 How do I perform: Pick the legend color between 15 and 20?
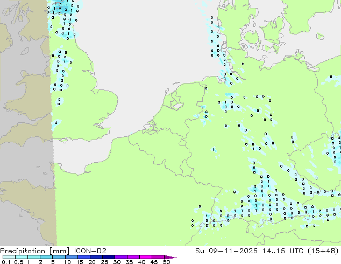tap(83, 257)
